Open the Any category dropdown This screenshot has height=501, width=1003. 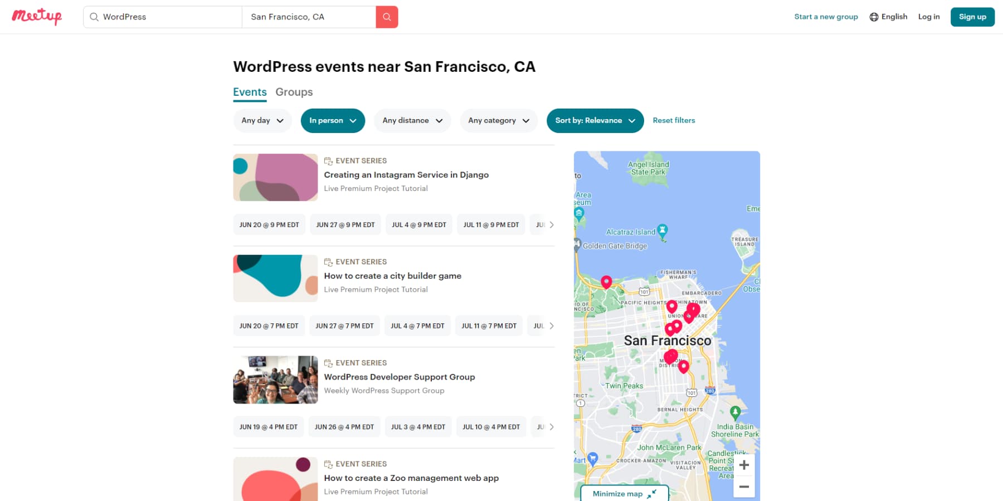click(x=498, y=120)
